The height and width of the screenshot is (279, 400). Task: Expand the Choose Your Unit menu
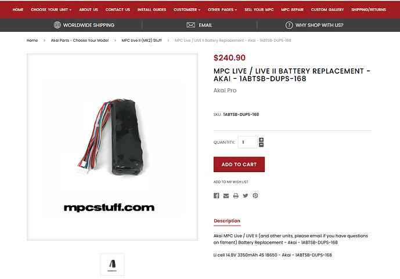coord(52,9)
